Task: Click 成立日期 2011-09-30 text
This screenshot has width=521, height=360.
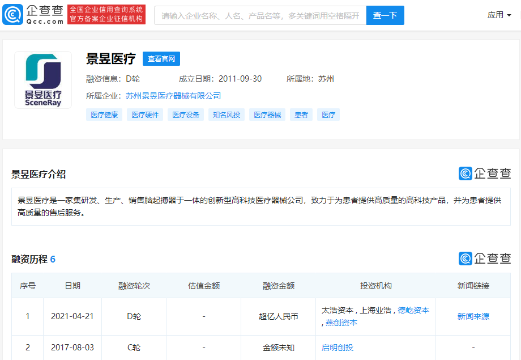Action: [x=220, y=79]
